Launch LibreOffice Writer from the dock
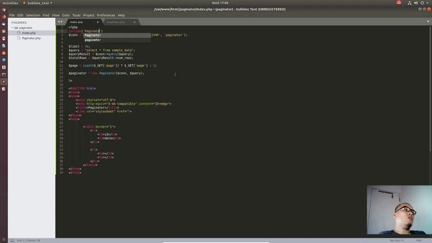 [x=3, y=46]
